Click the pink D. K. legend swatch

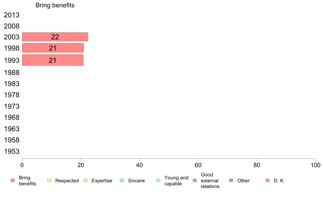point(268,180)
